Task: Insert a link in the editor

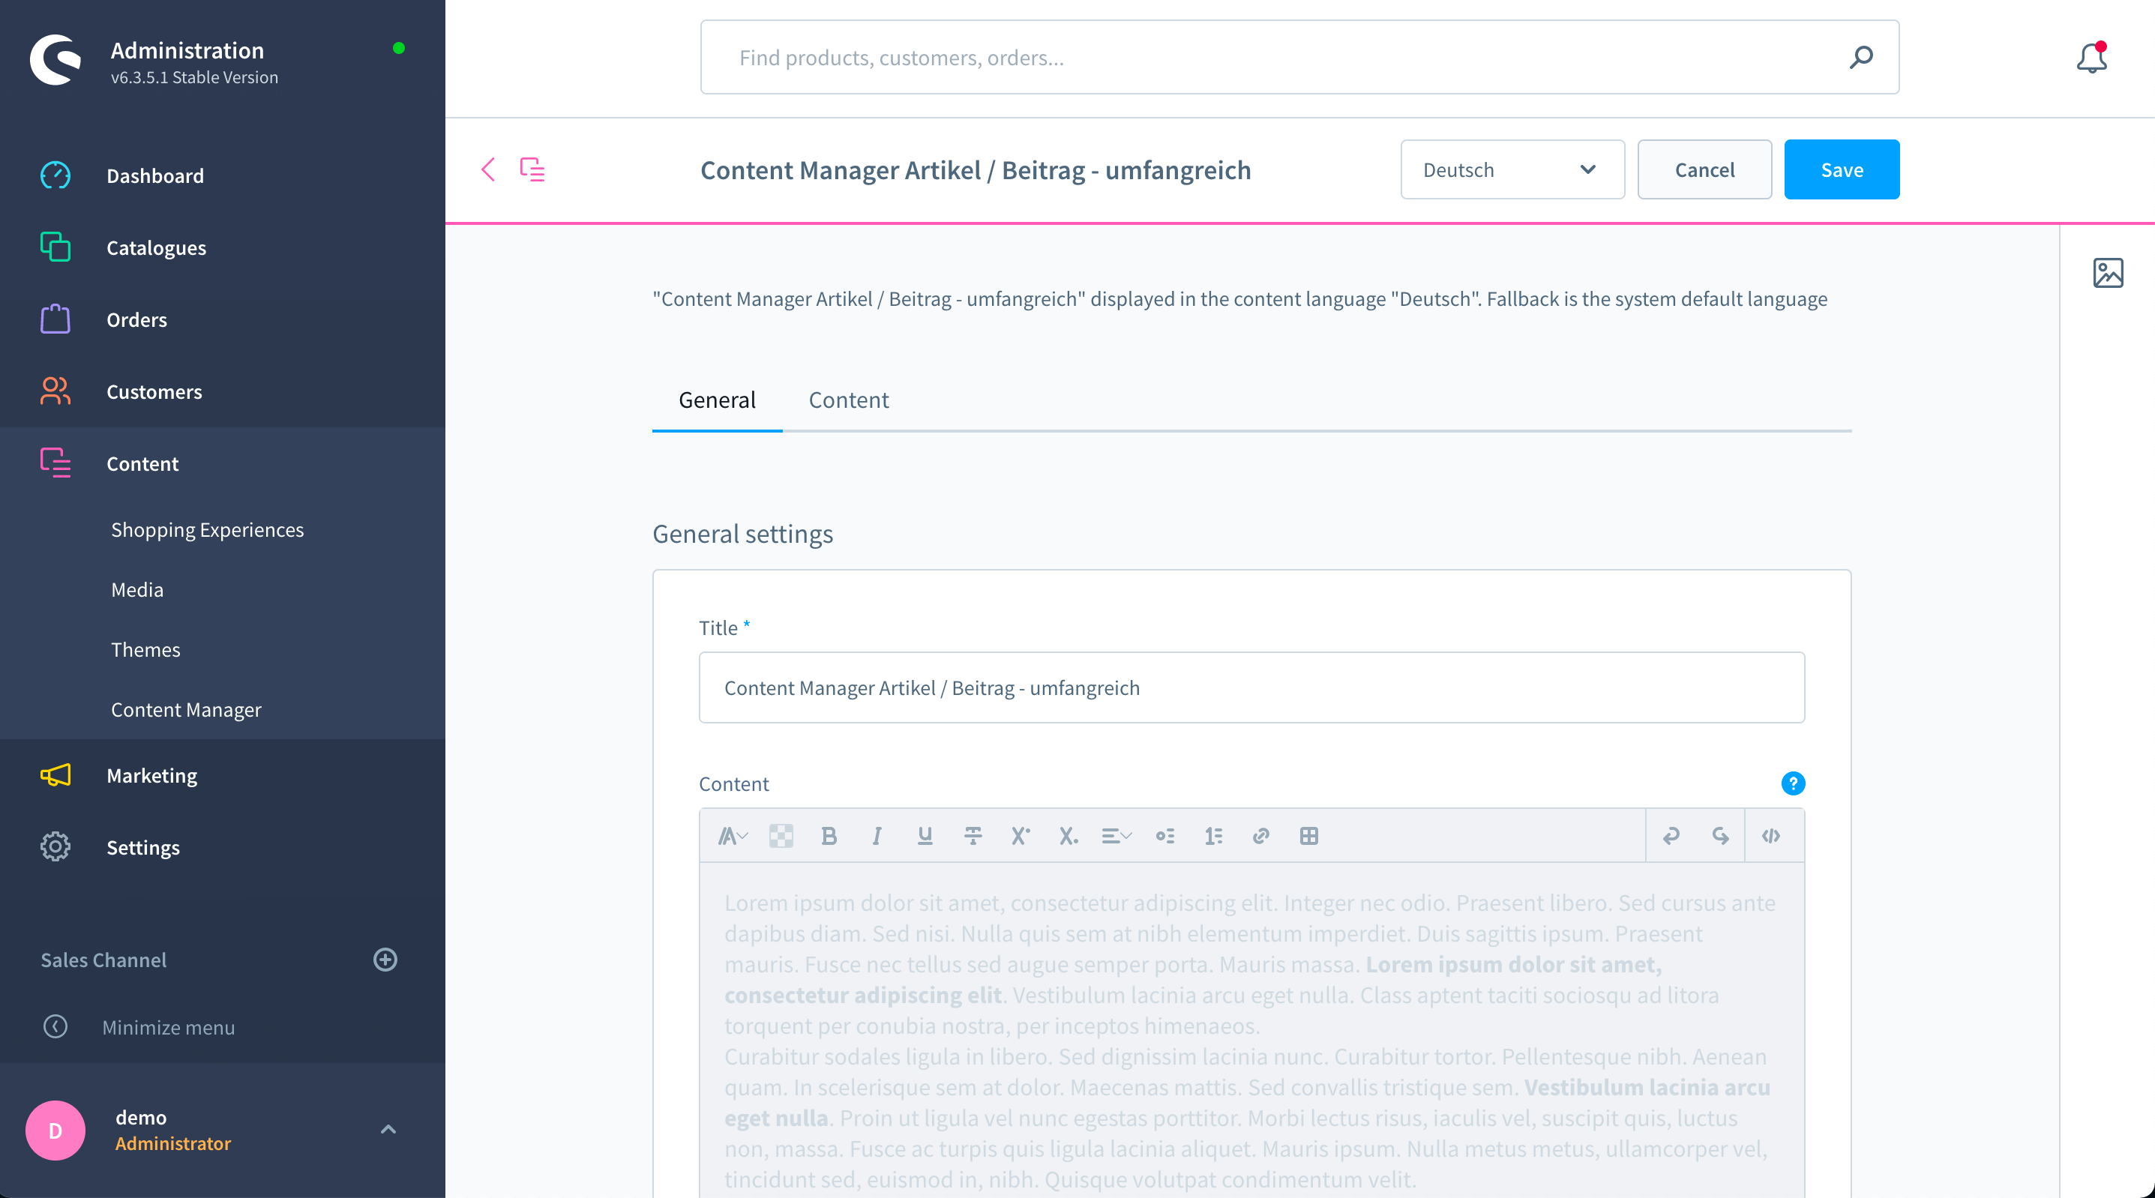Action: [x=1260, y=836]
